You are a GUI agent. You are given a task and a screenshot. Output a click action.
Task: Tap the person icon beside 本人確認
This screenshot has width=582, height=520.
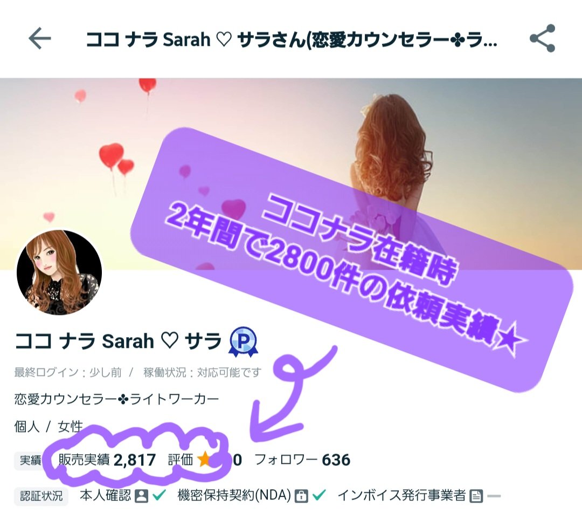click(141, 496)
